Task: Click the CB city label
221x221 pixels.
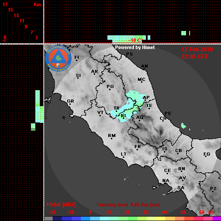Action: 179,151
